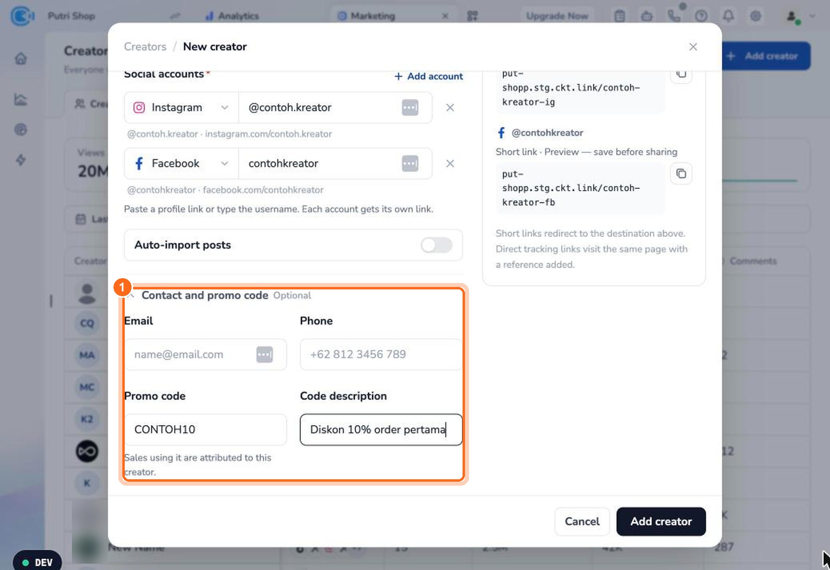
Task: Open the Home icon in left sidebar
Action: click(21, 59)
